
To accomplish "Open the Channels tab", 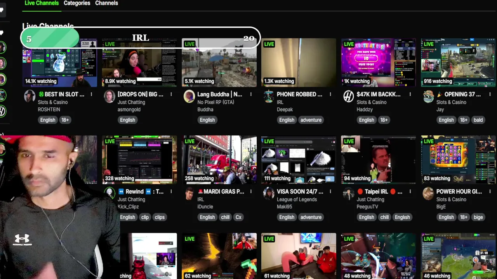I will [x=106, y=3].
